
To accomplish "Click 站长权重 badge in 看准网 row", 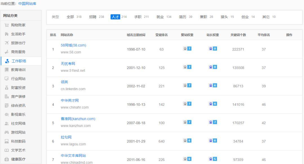I will pyautogui.click(x=213, y=122).
